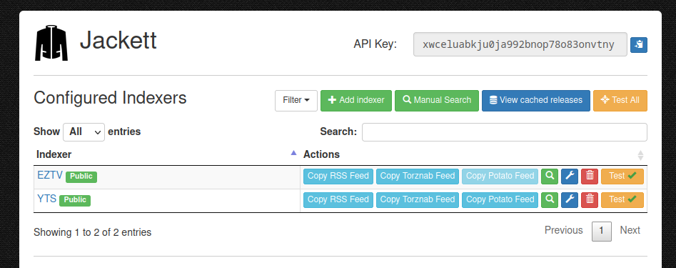Go to Next page

[630, 230]
